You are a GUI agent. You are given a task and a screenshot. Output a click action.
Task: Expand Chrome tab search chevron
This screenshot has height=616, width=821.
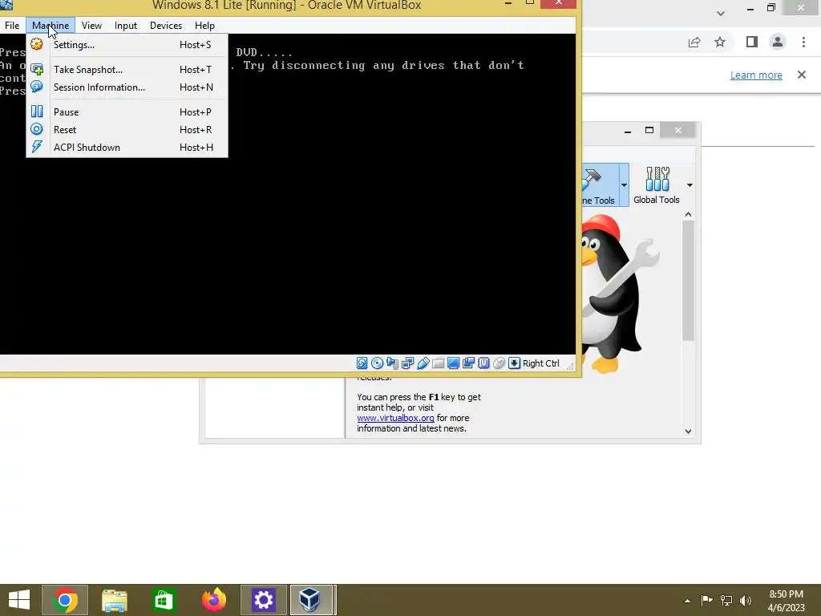[x=721, y=13]
